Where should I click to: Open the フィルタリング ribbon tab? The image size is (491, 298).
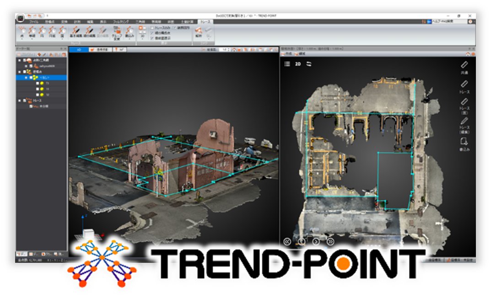coord(121,21)
